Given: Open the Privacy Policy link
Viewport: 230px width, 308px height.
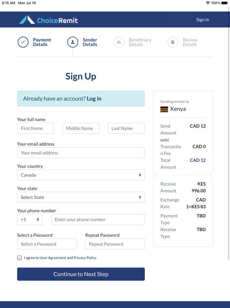Looking at the screenshot, I should [x=85, y=258].
